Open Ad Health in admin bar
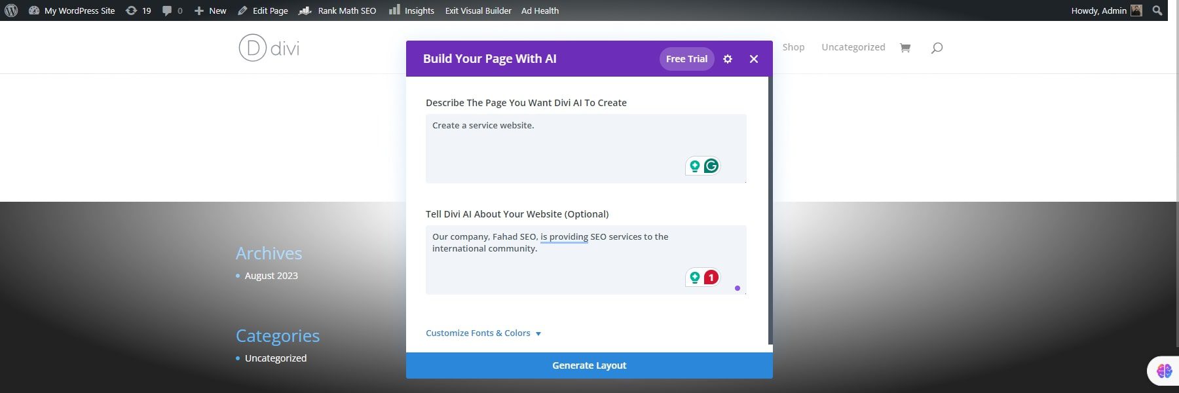1179x393 pixels. coord(540,10)
